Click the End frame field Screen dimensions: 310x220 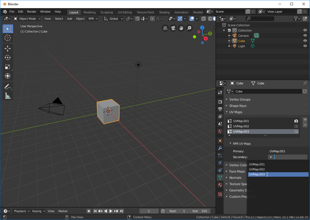[x=199, y=211]
